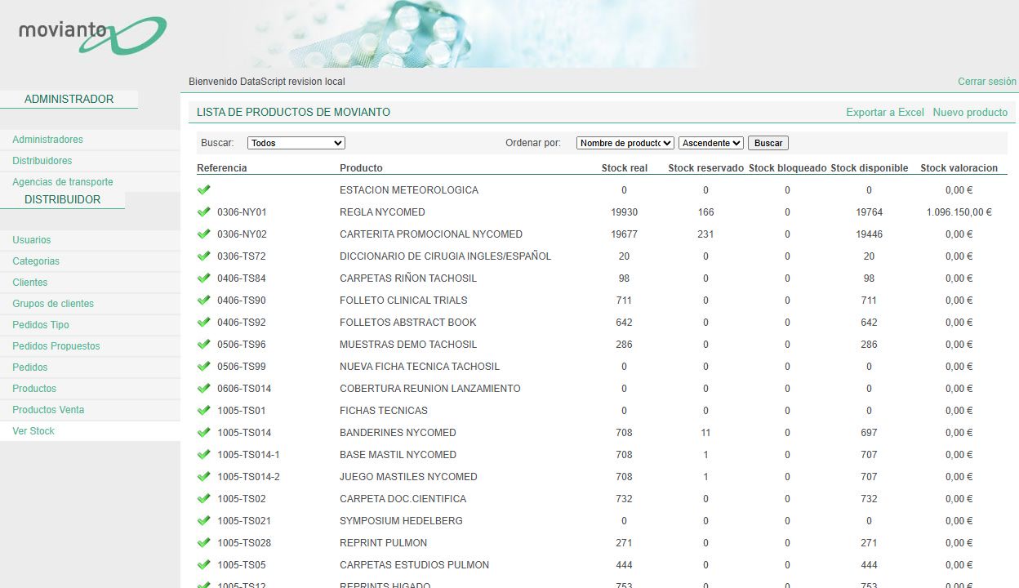Click Cerrar sesión link
The image size is (1019, 588).
pyautogui.click(x=987, y=82)
